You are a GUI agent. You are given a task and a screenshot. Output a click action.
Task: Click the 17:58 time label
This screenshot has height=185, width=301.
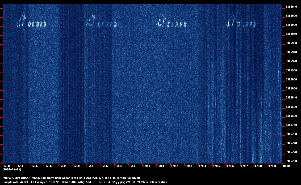coord(258,166)
